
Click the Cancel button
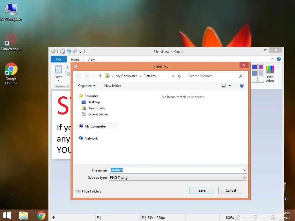click(x=231, y=190)
